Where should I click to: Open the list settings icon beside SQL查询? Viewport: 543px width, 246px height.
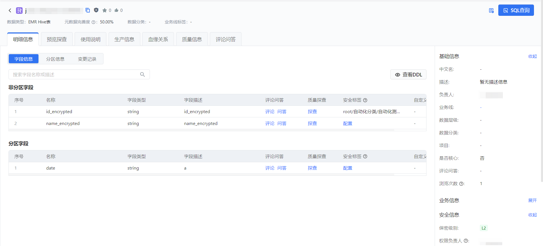click(x=491, y=10)
